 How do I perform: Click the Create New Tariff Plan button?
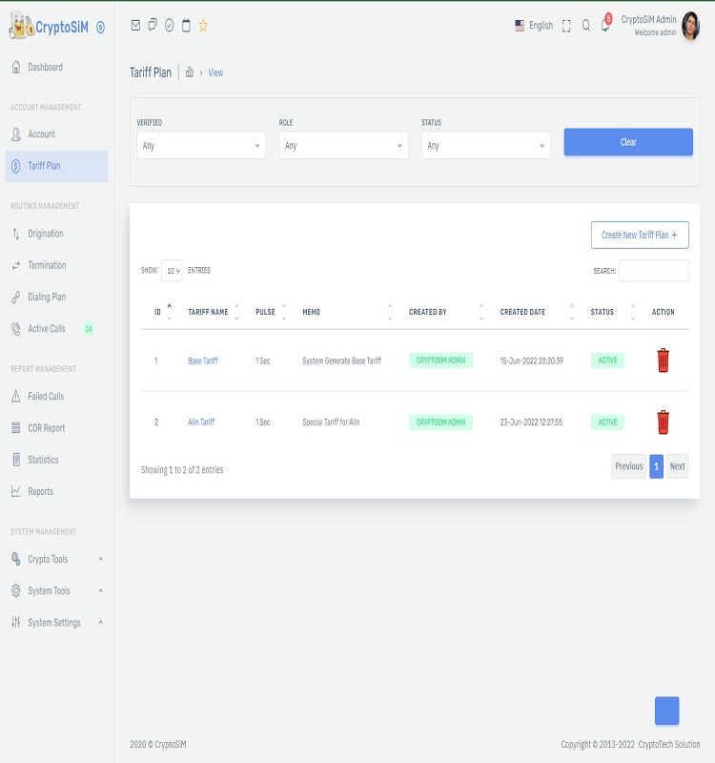tap(639, 235)
